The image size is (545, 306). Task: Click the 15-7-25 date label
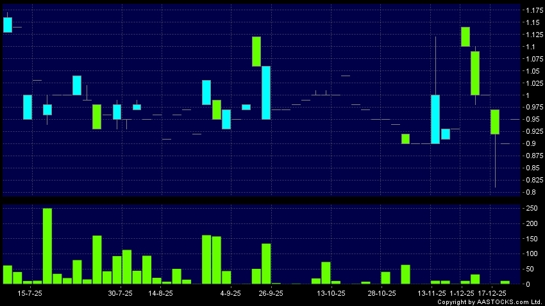pos(30,293)
